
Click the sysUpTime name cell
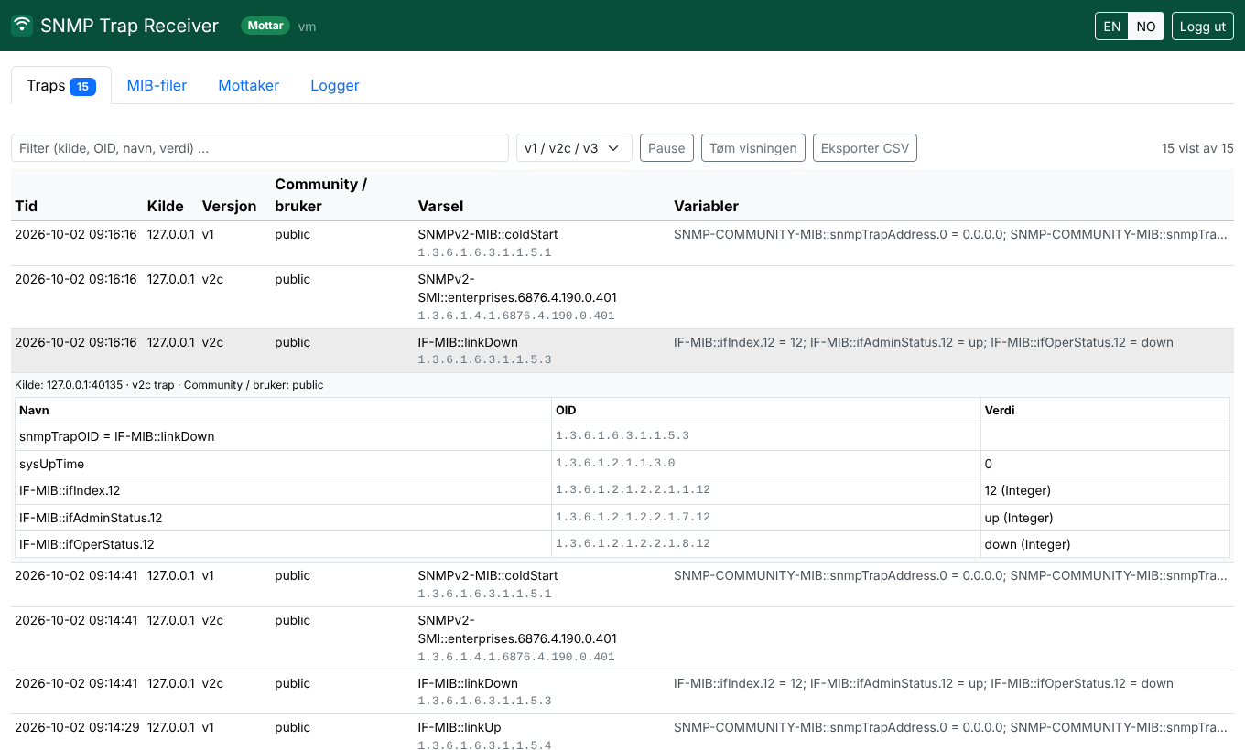click(284, 464)
